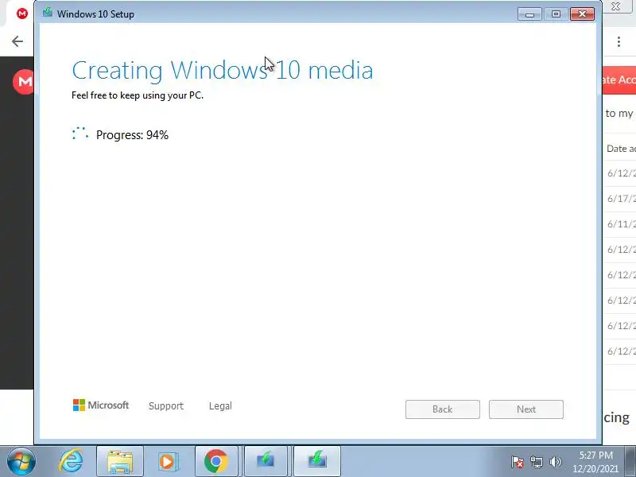
Task: Minimize the Windows 10 Setup window
Action: click(529, 14)
